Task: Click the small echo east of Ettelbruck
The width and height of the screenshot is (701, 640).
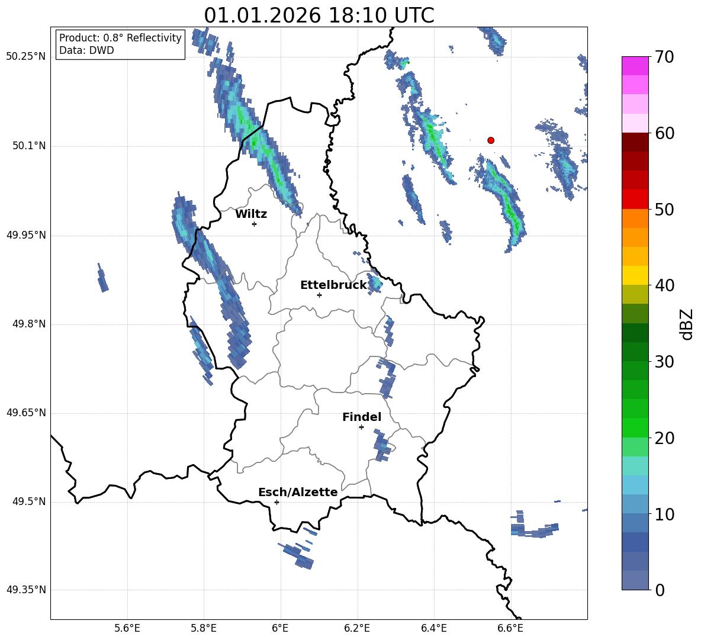Action: pyautogui.click(x=375, y=283)
